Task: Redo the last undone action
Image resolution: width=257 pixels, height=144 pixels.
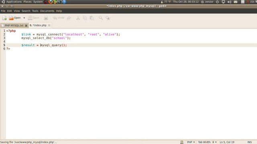Action: 69,18
